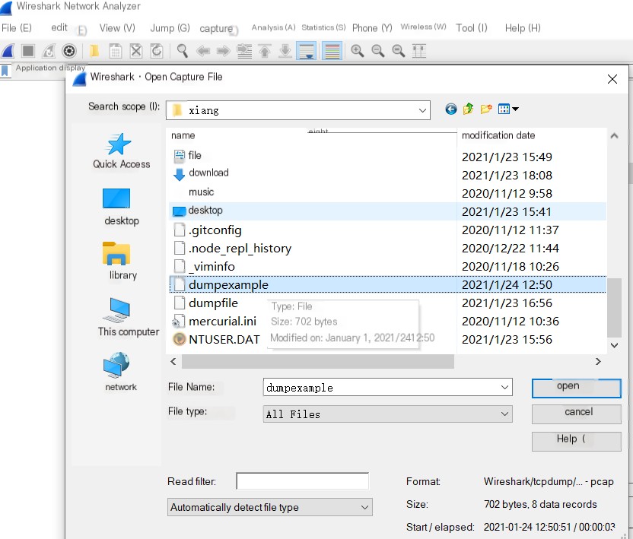Open the File (E) menu
The width and height of the screenshot is (633, 539).
click(17, 28)
